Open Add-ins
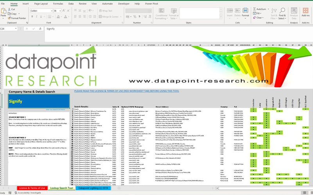313x195 pixels. [306, 12]
